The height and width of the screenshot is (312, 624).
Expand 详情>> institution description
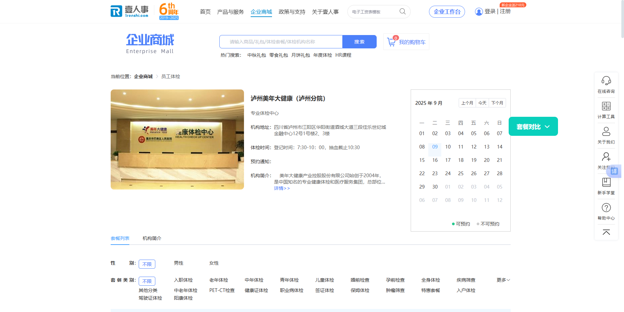click(x=282, y=189)
